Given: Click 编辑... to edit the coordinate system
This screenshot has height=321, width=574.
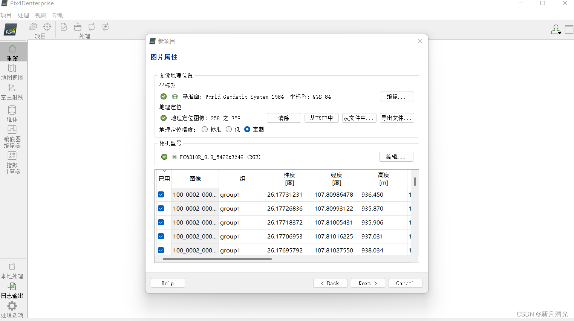Looking at the screenshot, I should (x=396, y=96).
